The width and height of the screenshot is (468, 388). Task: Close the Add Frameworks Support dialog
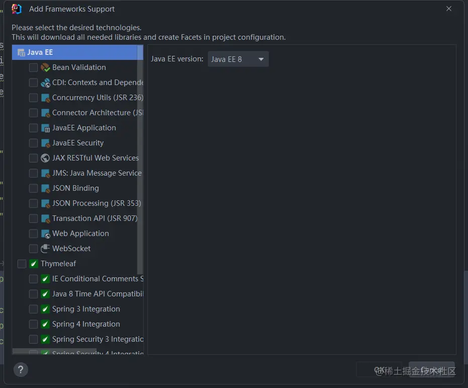click(449, 9)
